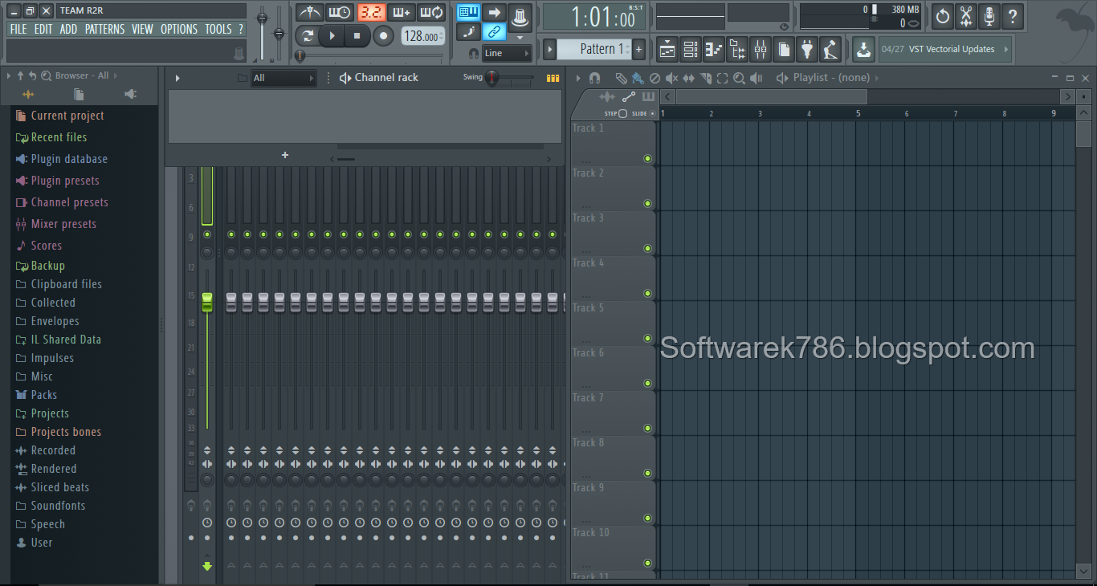Open the ADD menu

pos(68,29)
